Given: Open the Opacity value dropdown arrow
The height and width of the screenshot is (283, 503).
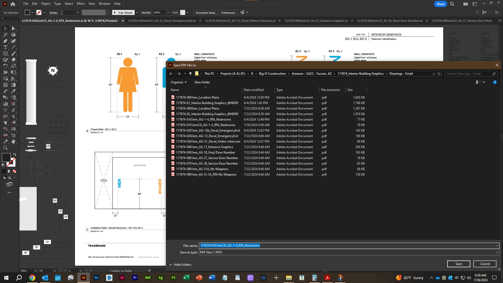Looking at the screenshot, I should pos(168,13).
